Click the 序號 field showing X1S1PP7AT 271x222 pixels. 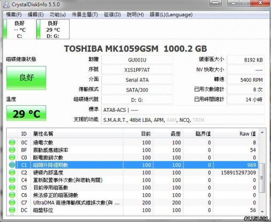coord(137,70)
